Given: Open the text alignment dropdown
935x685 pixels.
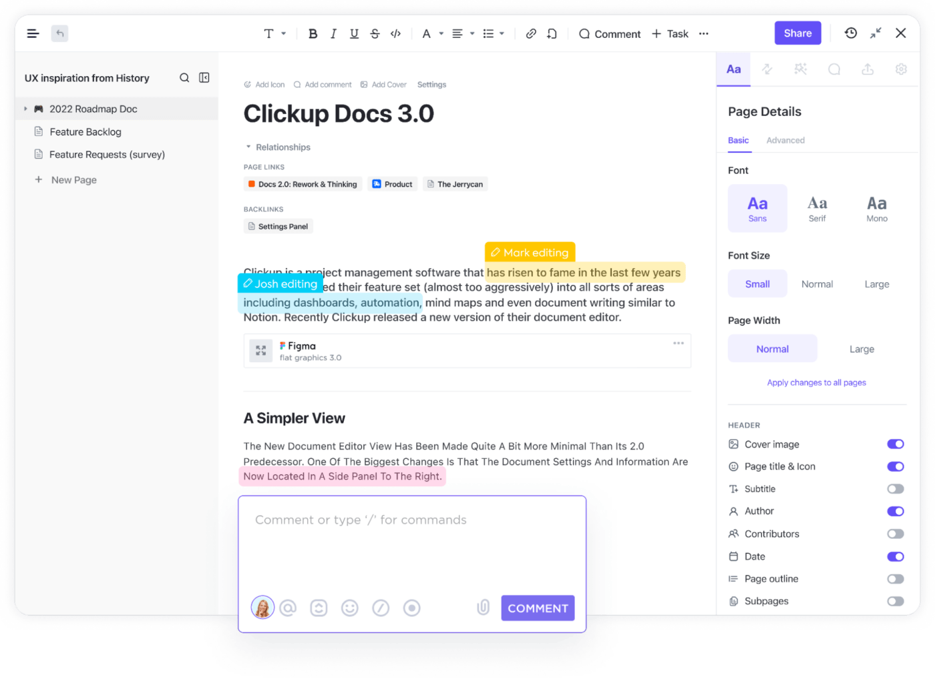Looking at the screenshot, I should (463, 34).
